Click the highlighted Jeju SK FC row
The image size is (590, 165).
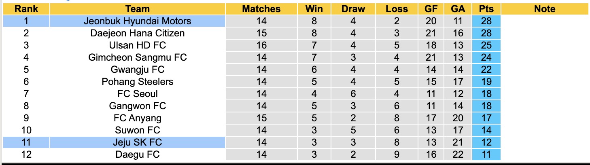click(x=138, y=142)
